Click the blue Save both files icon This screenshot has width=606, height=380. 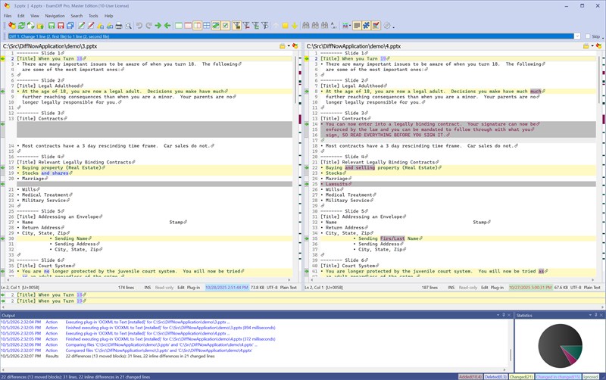[70, 26]
